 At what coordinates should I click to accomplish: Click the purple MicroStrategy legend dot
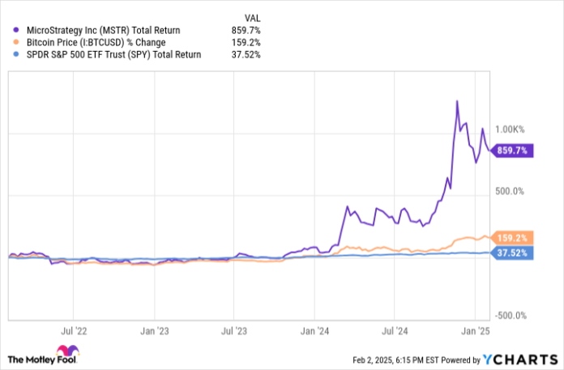(x=16, y=30)
